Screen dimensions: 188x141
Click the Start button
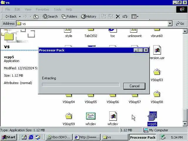(9, 137)
